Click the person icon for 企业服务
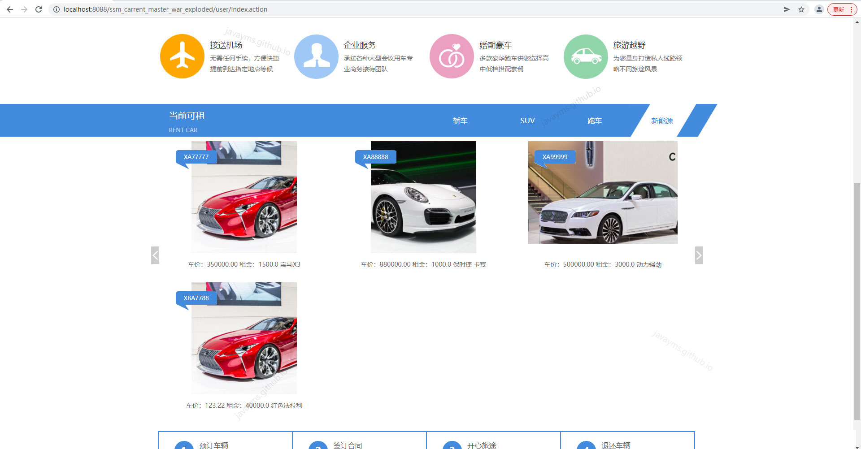 click(x=317, y=56)
